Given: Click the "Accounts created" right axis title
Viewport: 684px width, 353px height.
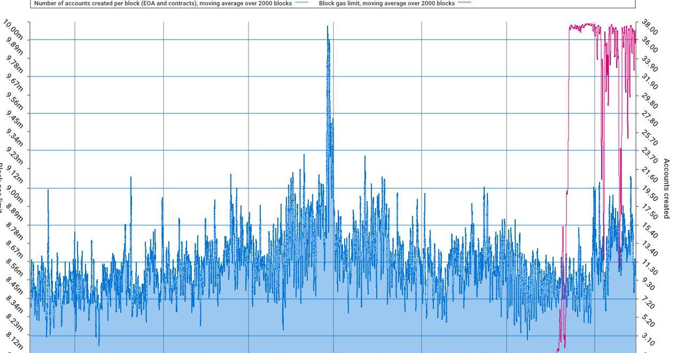Looking at the screenshot, I should tap(666, 188).
